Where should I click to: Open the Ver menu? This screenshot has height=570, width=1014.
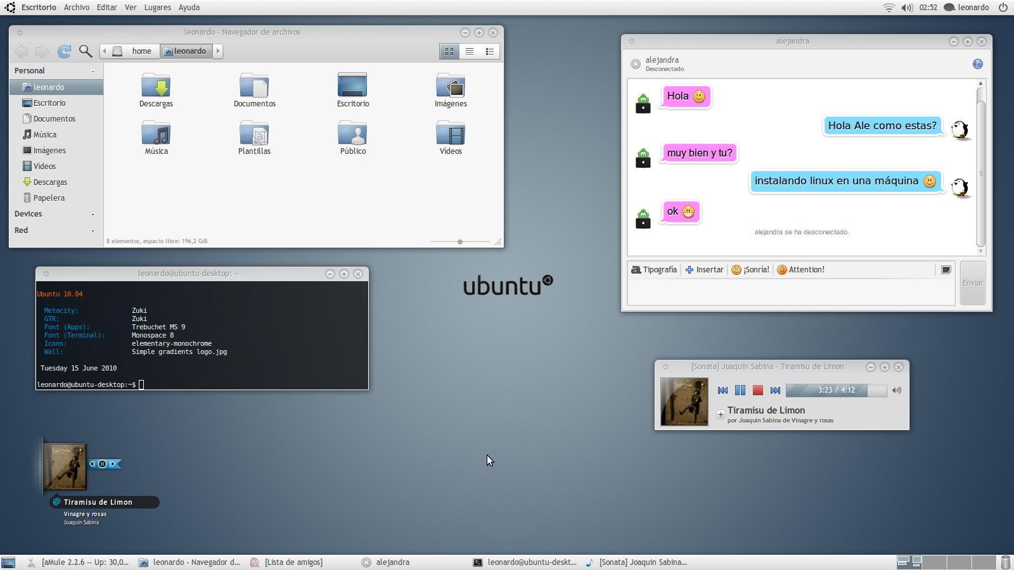[x=131, y=8]
